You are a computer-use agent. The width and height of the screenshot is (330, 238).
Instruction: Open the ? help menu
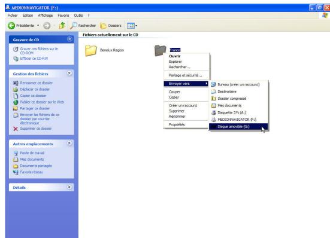(x=89, y=16)
